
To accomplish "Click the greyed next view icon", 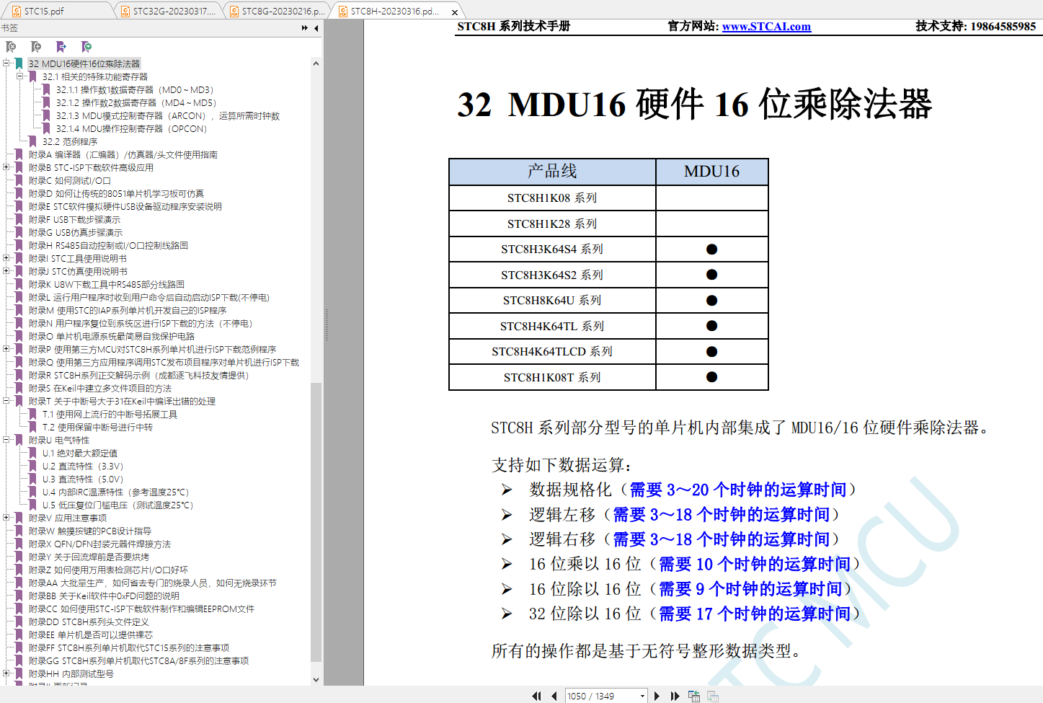I will coord(713,696).
